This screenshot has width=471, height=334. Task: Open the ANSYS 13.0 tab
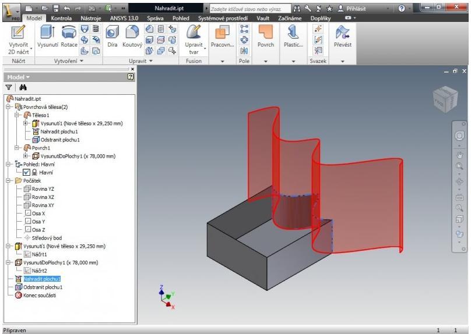click(124, 18)
